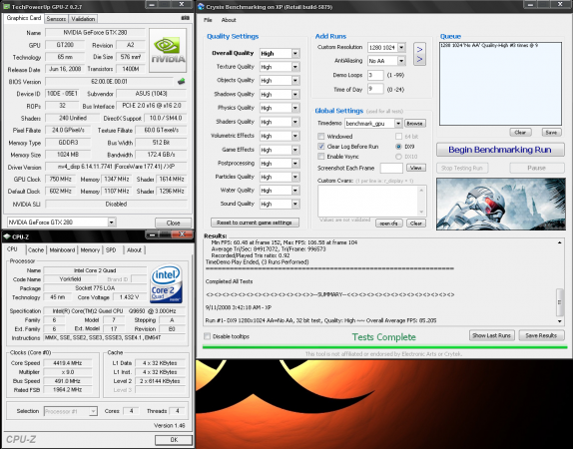
Task: Open the Overall Quality dropdown
Action: (295, 53)
